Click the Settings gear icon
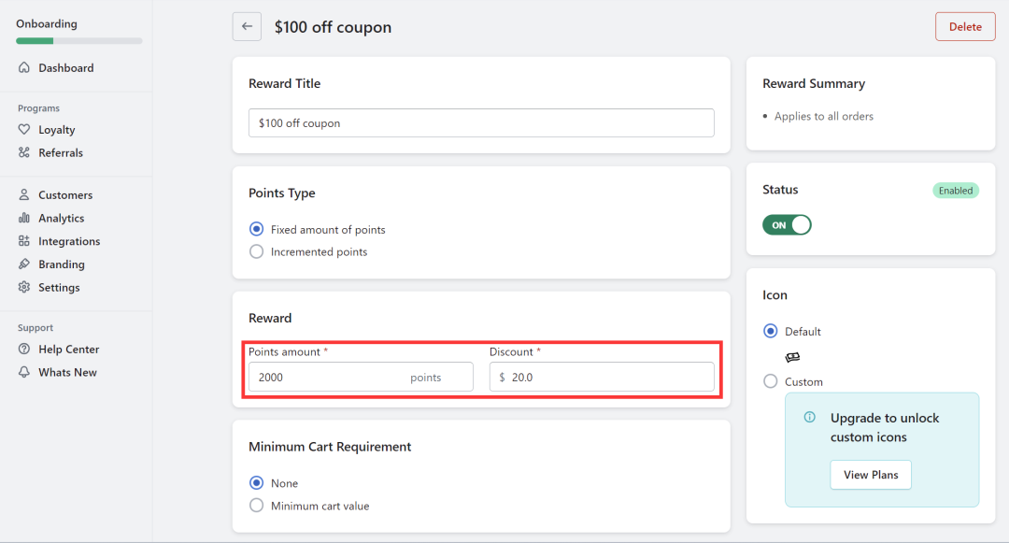Image resolution: width=1009 pixels, height=543 pixels. (24, 288)
